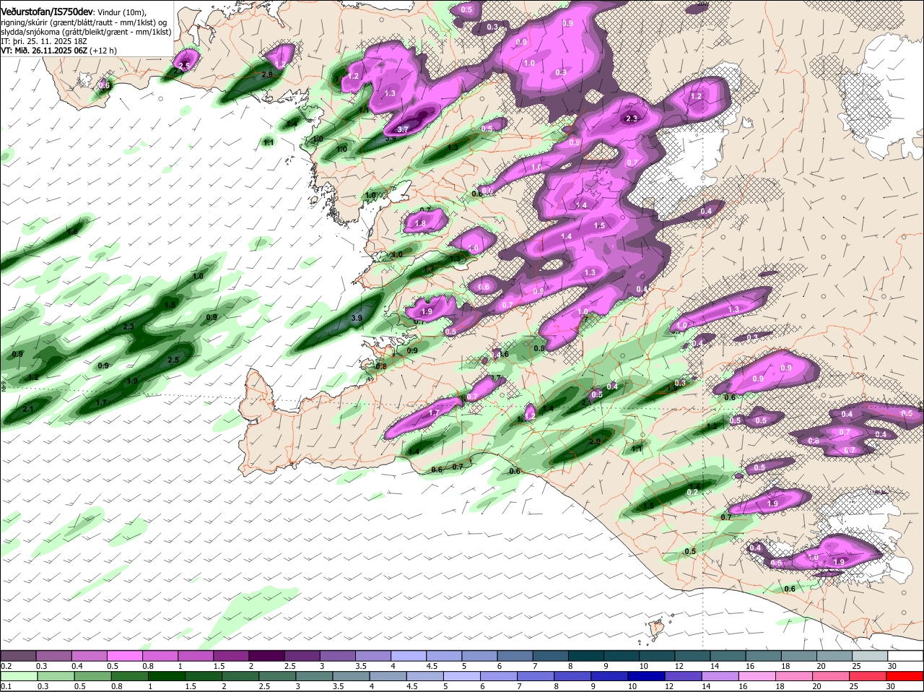Click the 2.5 label under the upper legend

coord(289,666)
